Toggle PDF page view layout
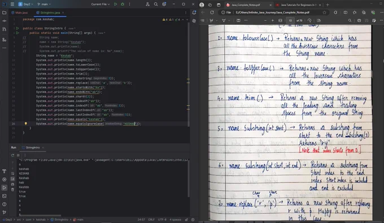 pyautogui.click(x=318, y=20)
